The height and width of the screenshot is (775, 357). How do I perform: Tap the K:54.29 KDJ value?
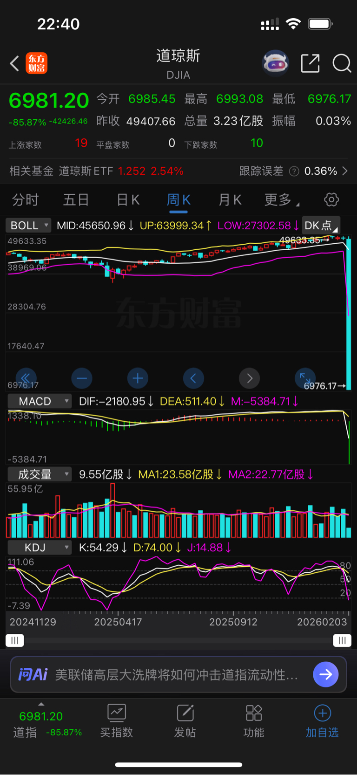pyautogui.click(x=103, y=548)
